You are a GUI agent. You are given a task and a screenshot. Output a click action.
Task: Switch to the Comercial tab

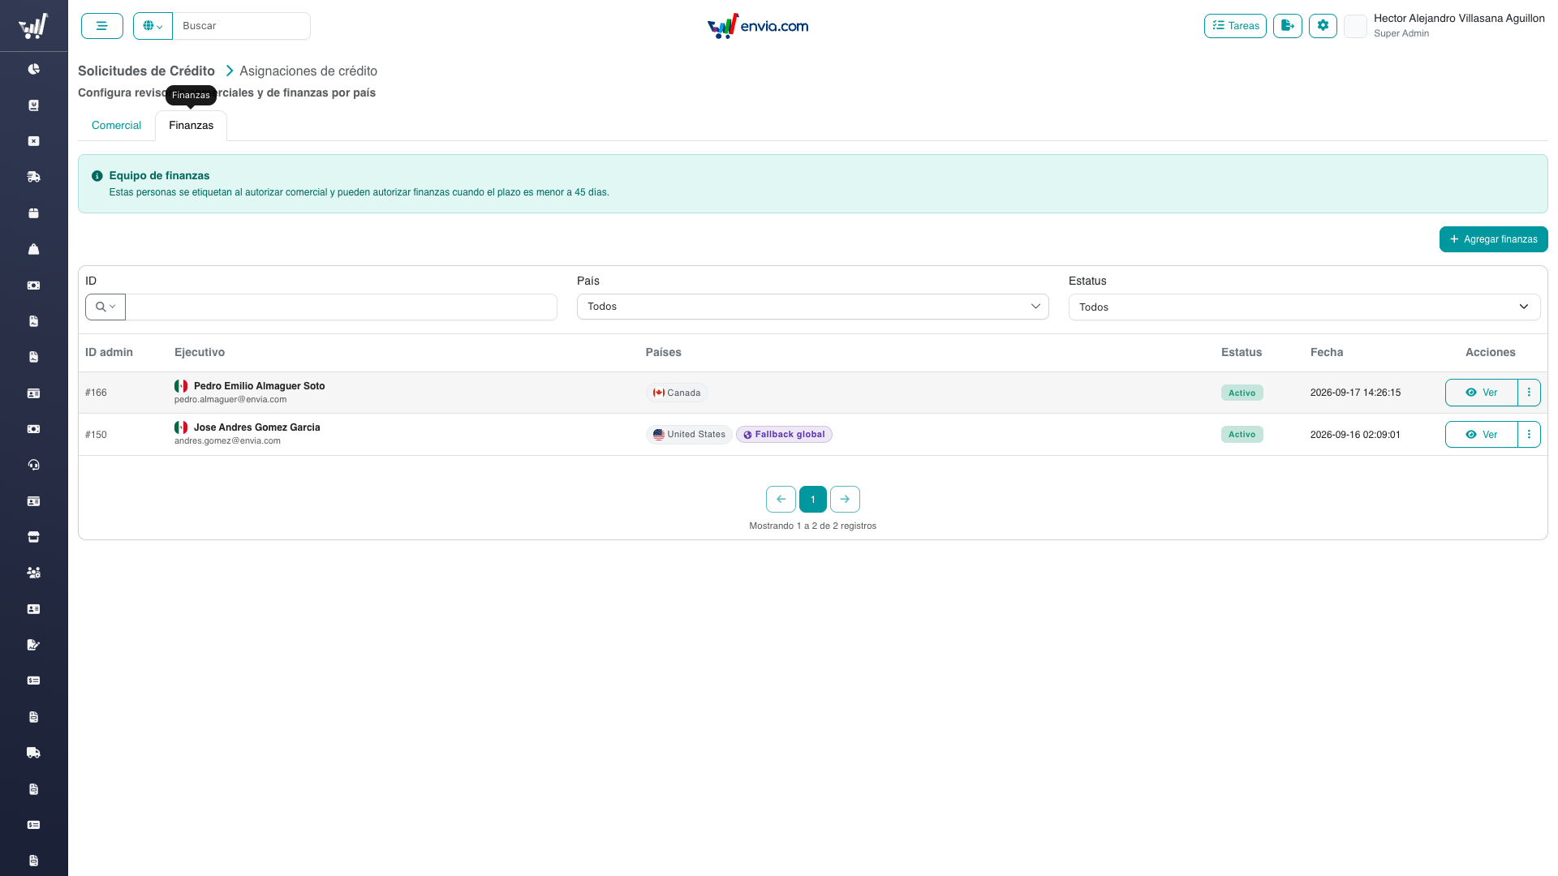(116, 126)
